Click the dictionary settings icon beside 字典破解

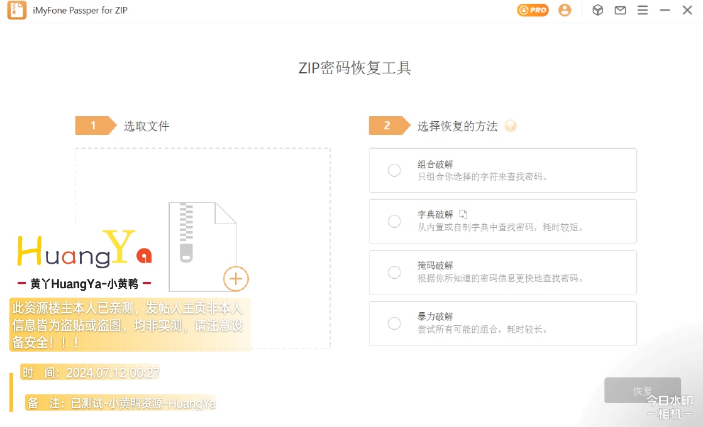coord(463,214)
